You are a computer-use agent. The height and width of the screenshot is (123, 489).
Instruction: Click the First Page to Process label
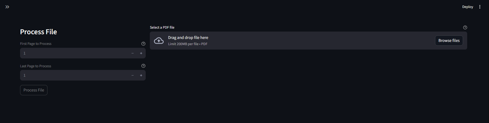(x=36, y=44)
